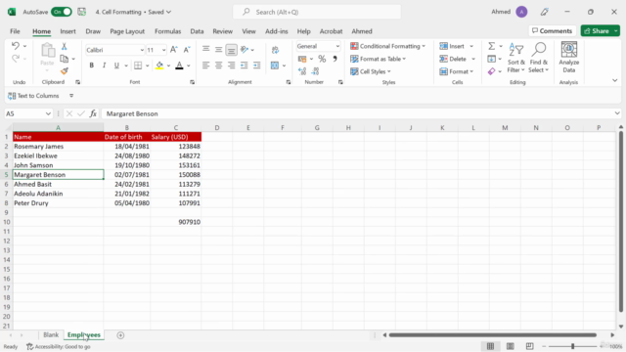
Task: Apply Percent Style format
Action: tap(322, 59)
